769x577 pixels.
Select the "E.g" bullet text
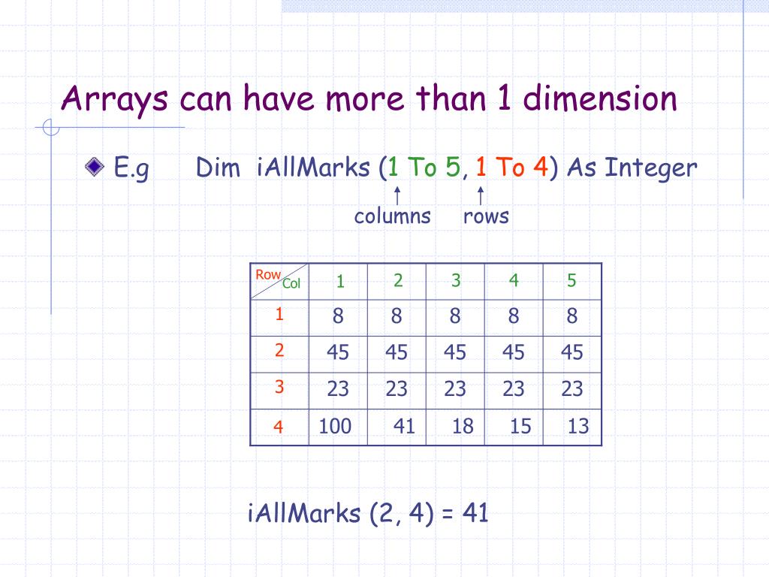coord(131,168)
